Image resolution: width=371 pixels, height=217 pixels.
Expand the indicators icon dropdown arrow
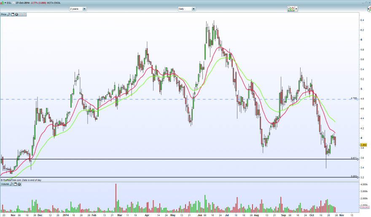pyautogui.click(x=296, y=9)
